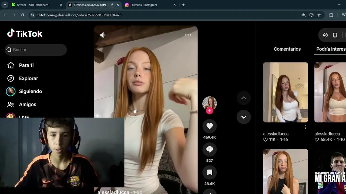346x194 pixels.
Task: Bookmark this page with the star icon
Action: pos(319,15)
